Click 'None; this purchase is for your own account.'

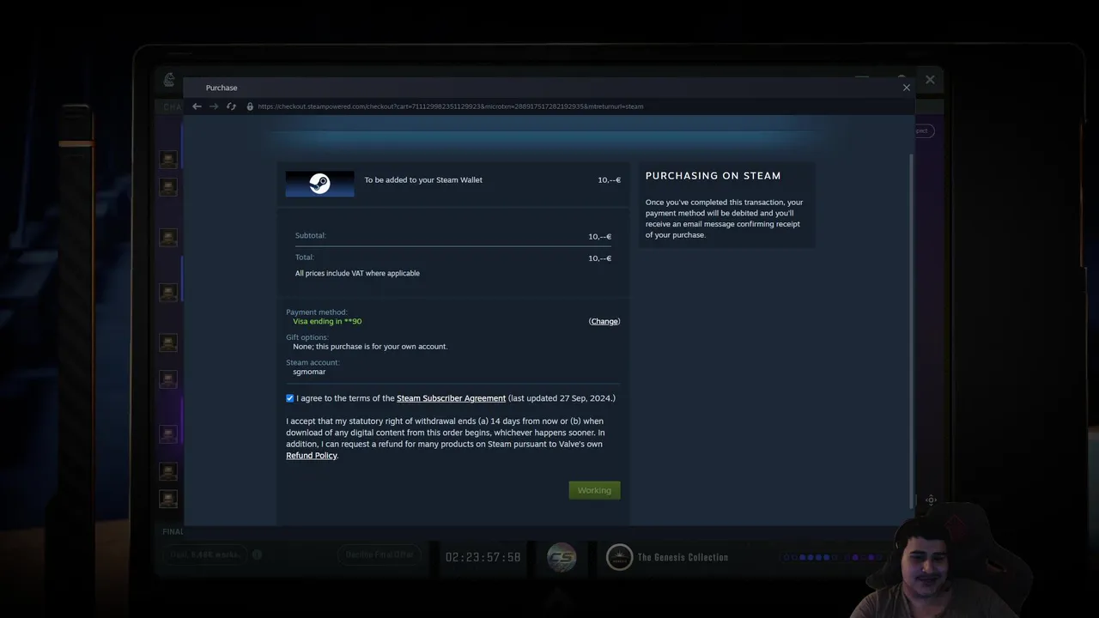(x=370, y=347)
